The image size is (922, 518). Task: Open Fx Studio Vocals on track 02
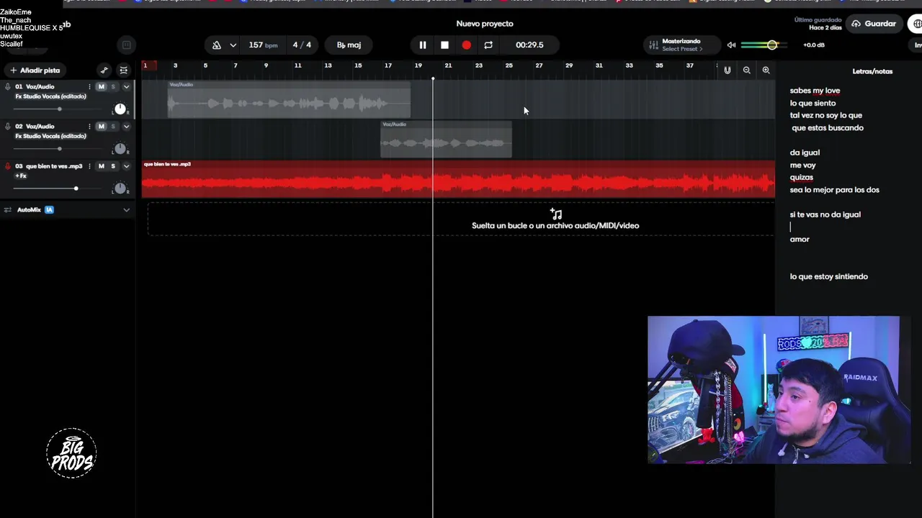pyautogui.click(x=50, y=136)
